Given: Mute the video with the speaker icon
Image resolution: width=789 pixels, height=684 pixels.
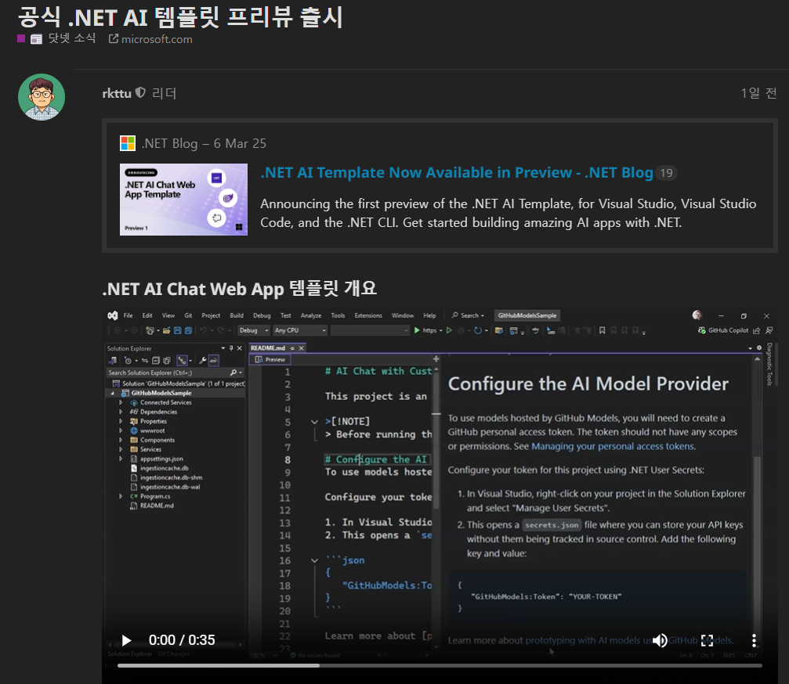Looking at the screenshot, I should (660, 639).
